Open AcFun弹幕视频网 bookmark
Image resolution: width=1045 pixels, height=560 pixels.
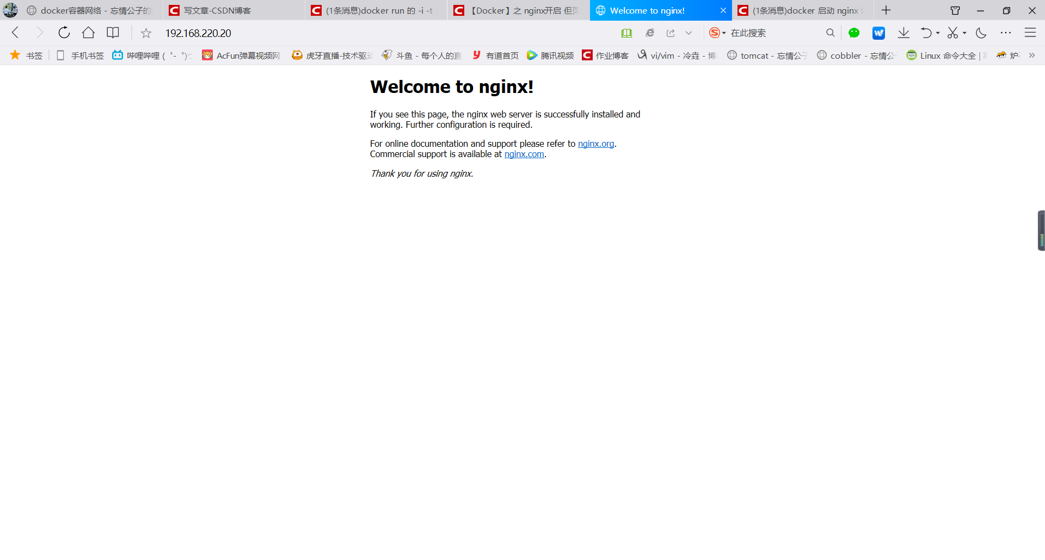241,55
